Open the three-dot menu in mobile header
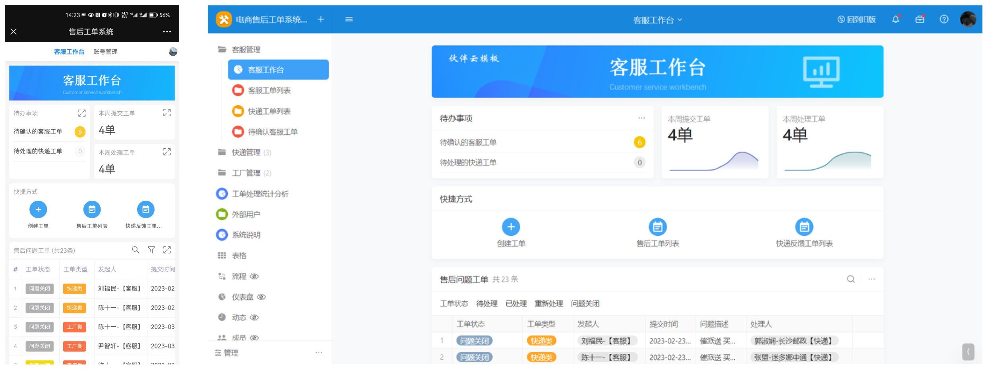988x372 pixels. tap(167, 31)
